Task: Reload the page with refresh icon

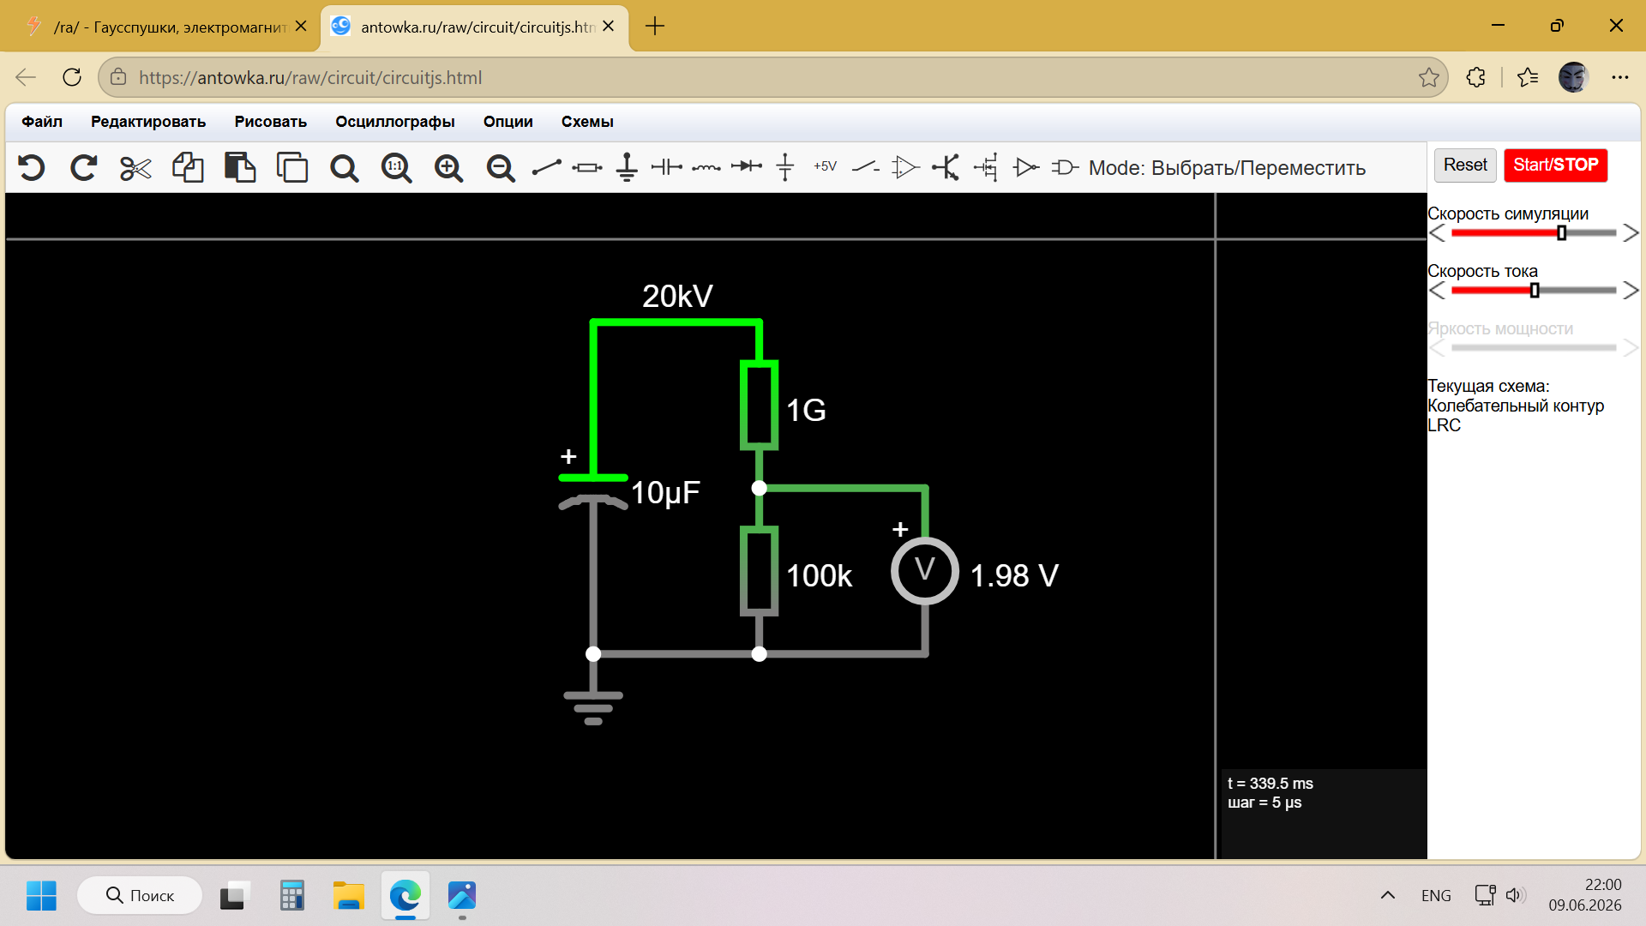Action: (72, 78)
